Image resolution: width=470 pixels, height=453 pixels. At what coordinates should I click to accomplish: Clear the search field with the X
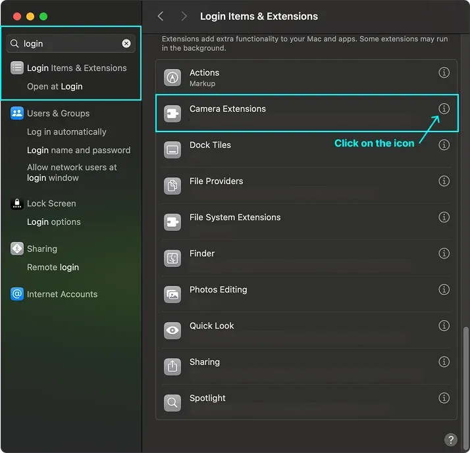point(126,43)
